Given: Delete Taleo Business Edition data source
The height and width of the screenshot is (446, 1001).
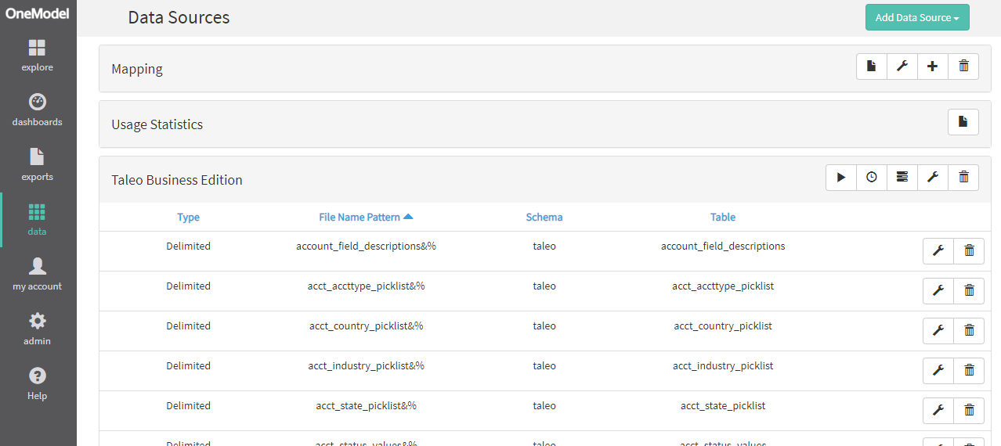Looking at the screenshot, I should [963, 178].
